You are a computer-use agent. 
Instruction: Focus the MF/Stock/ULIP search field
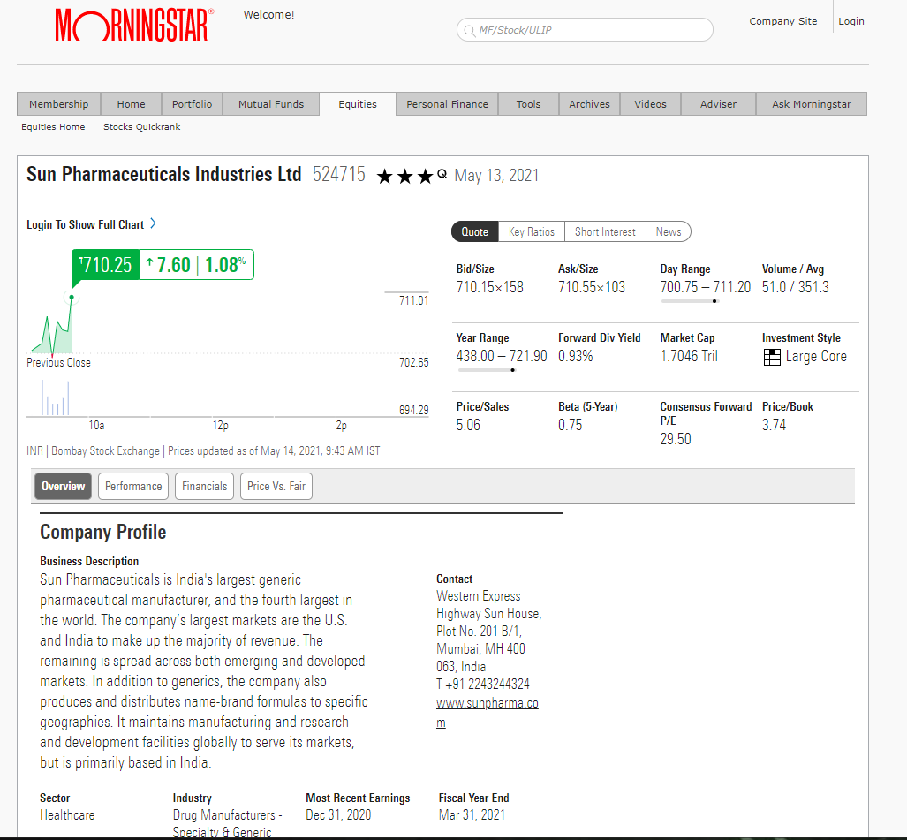pyautogui.click(x=585, y=30)
